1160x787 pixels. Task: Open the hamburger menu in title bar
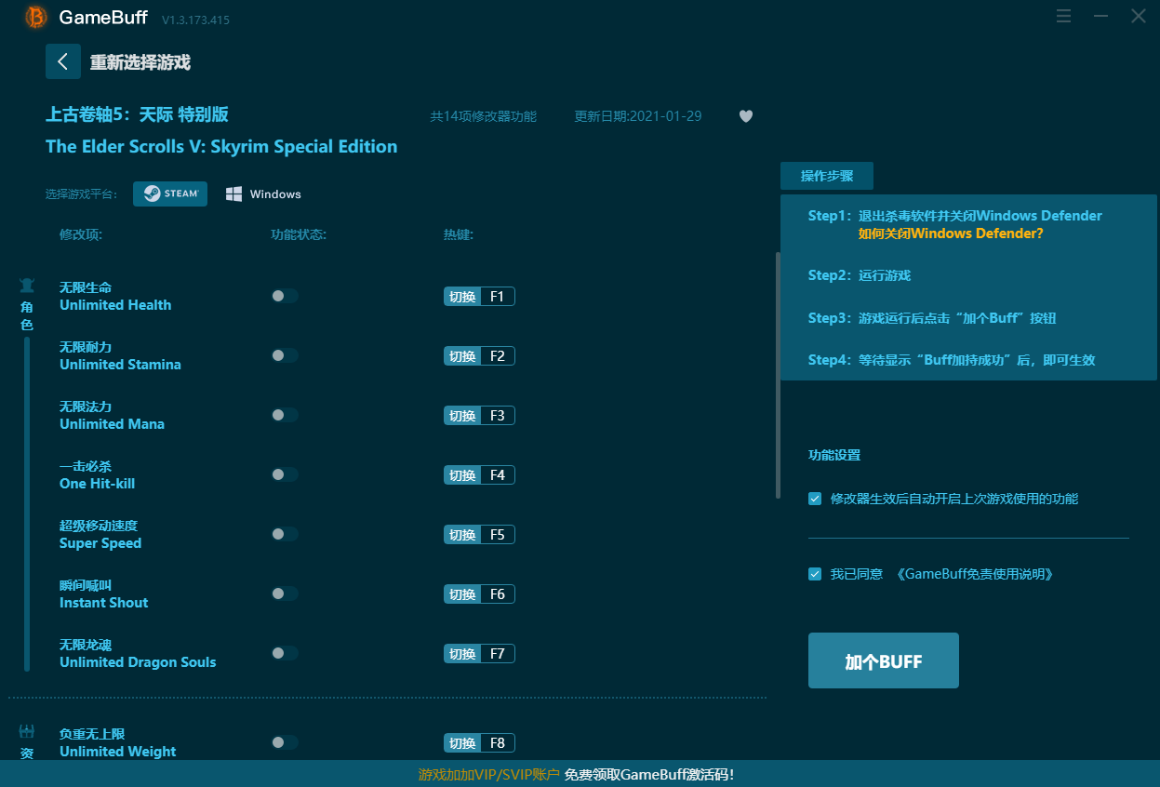tap(1064, 16)
